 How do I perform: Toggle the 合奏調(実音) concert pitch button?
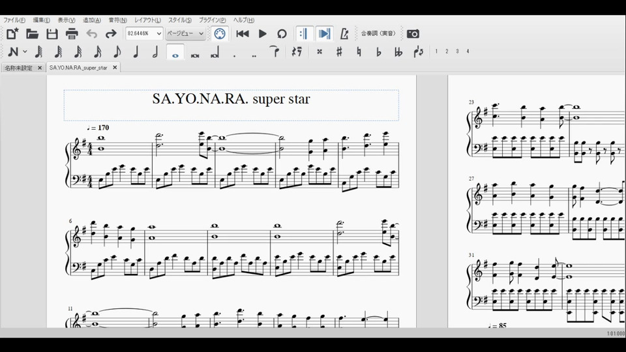tap(378, 33)
